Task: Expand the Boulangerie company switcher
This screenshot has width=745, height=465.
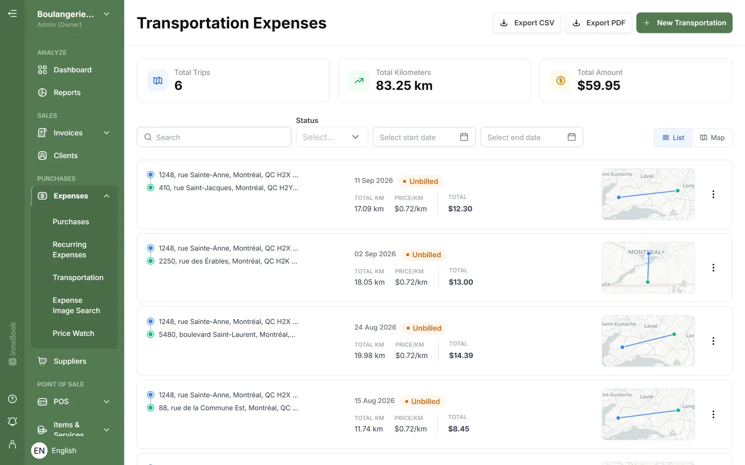Action: point(107,14)
